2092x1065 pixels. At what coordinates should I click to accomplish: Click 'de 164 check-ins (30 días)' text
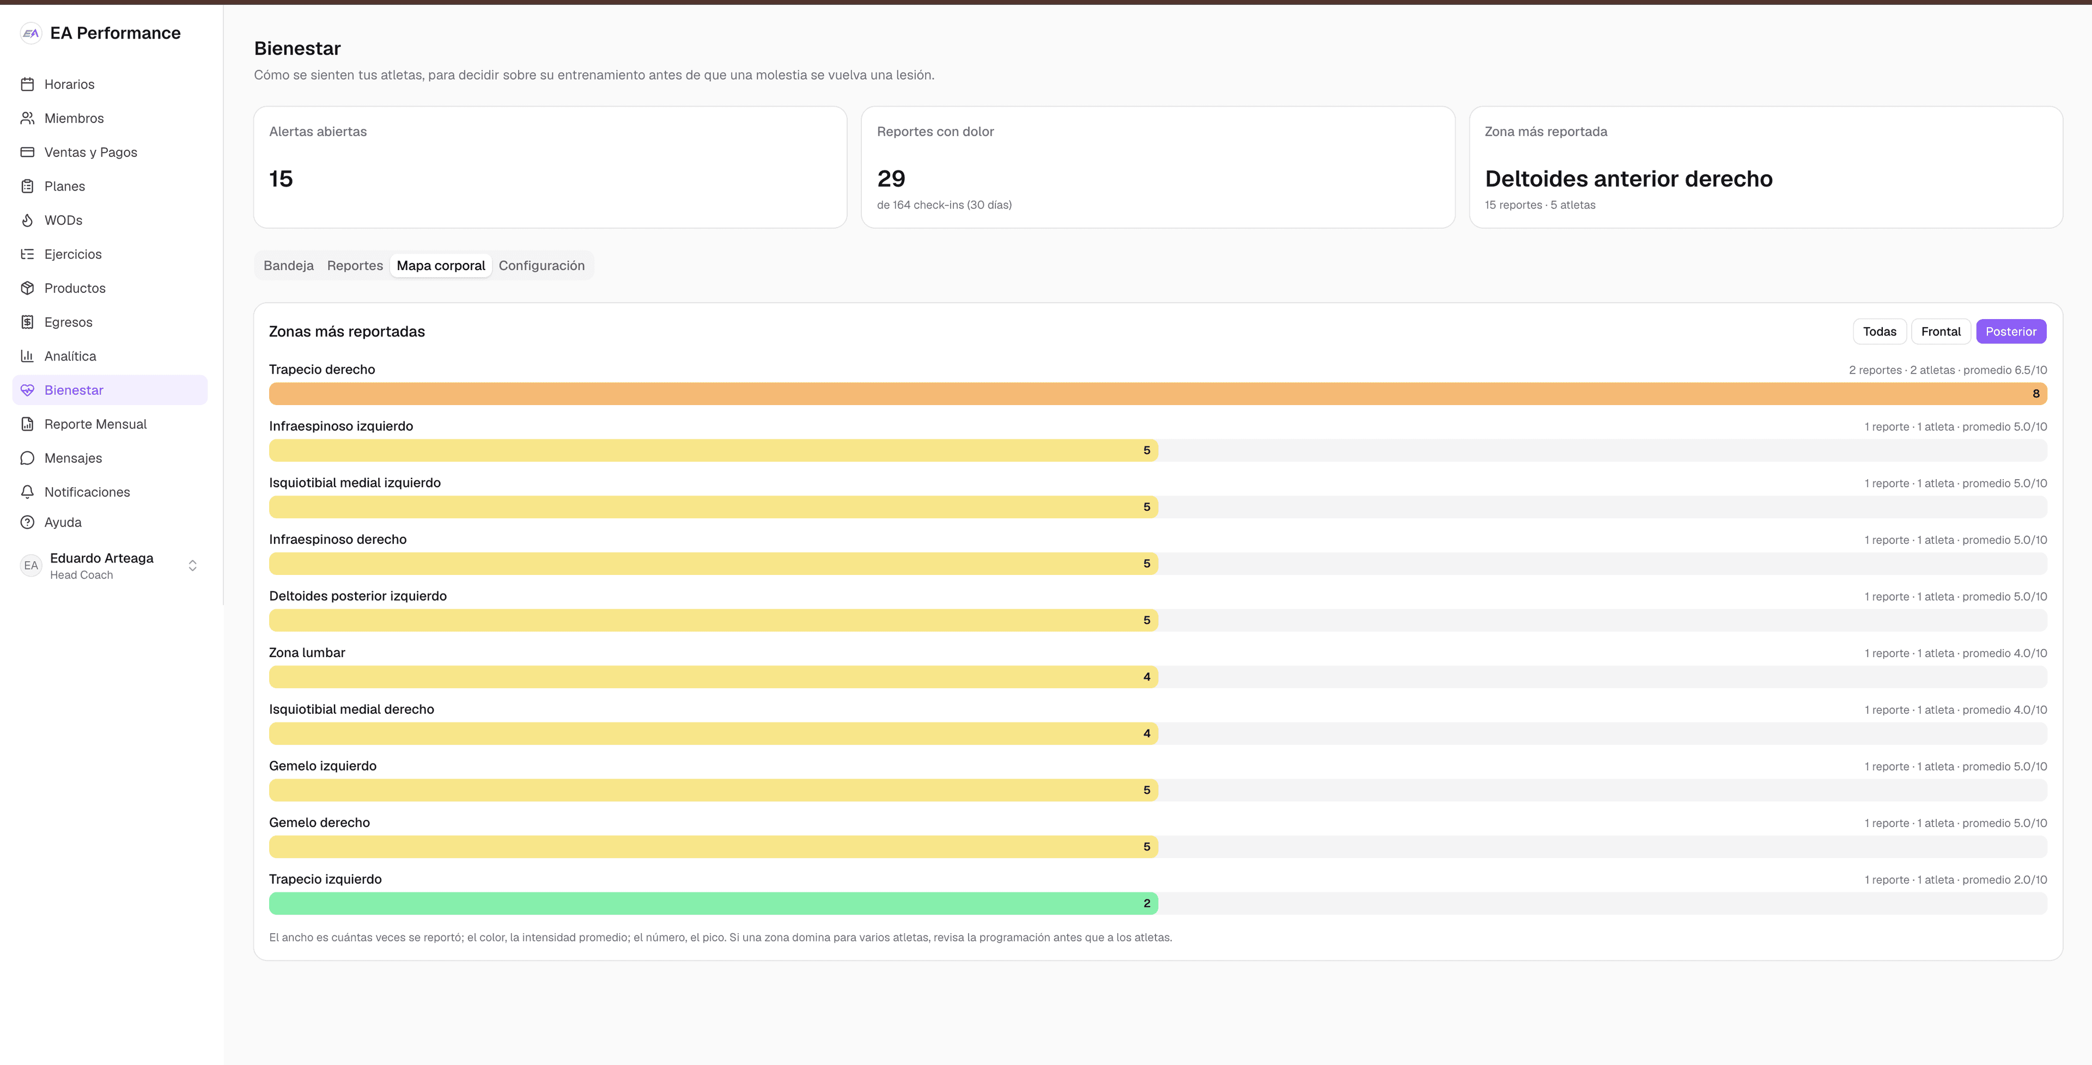coord(945,205)
